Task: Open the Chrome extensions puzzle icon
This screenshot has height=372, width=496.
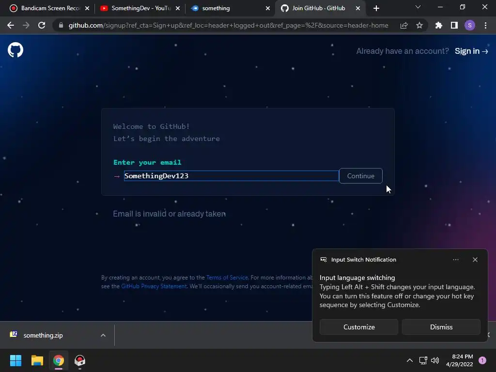Action: [439, 25]
